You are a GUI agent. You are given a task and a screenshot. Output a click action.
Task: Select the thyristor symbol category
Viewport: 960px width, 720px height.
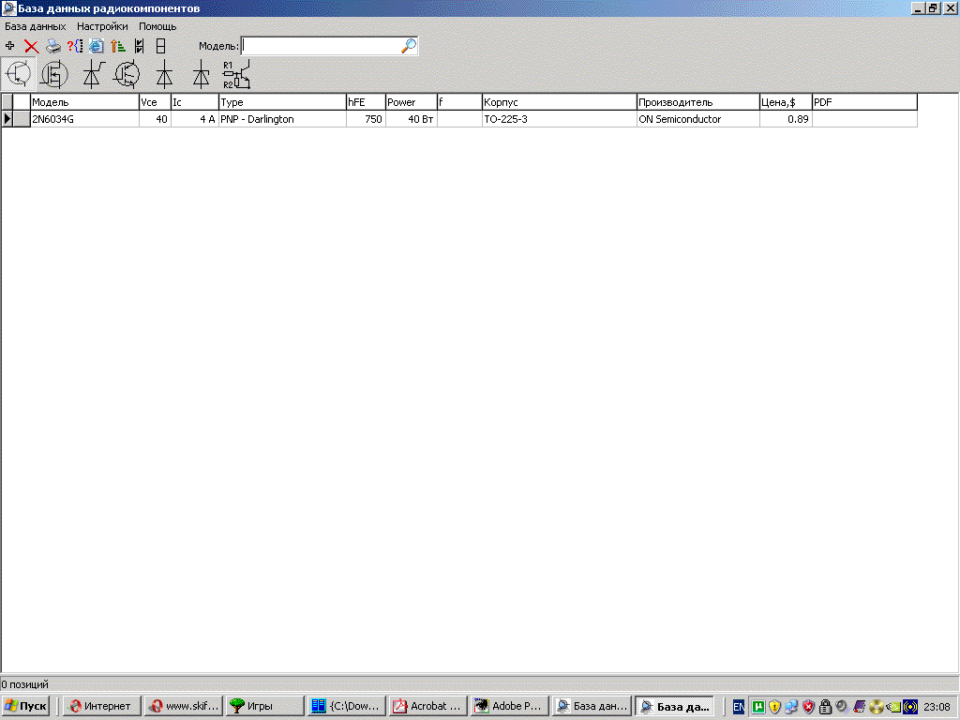(x=92, y=73)
